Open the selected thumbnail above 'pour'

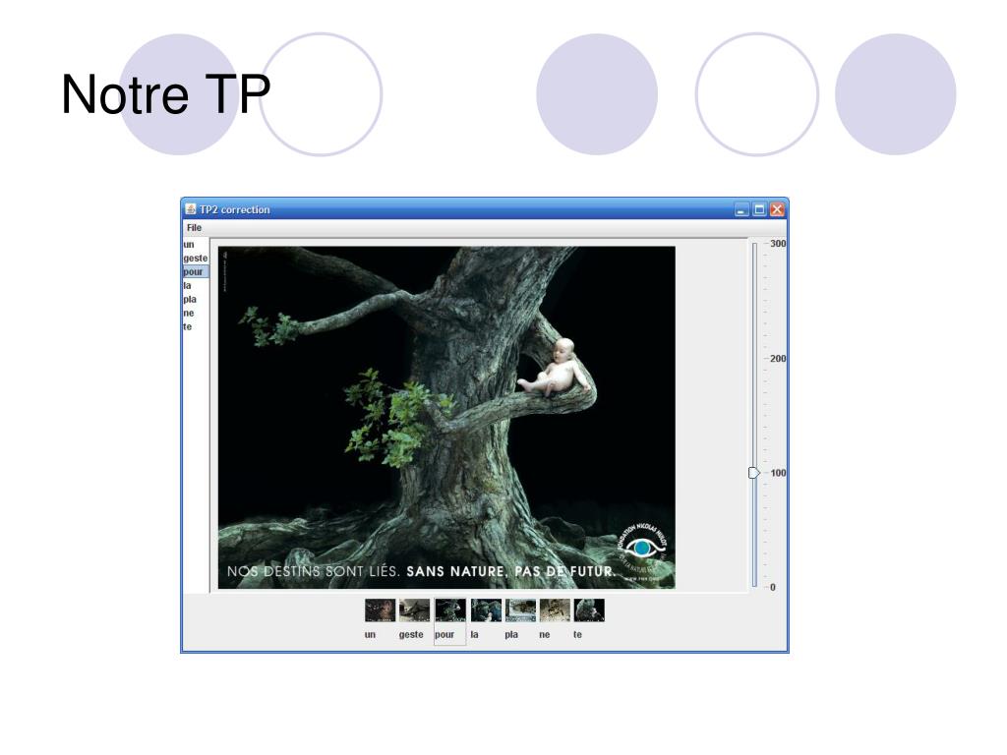(450, 610)
